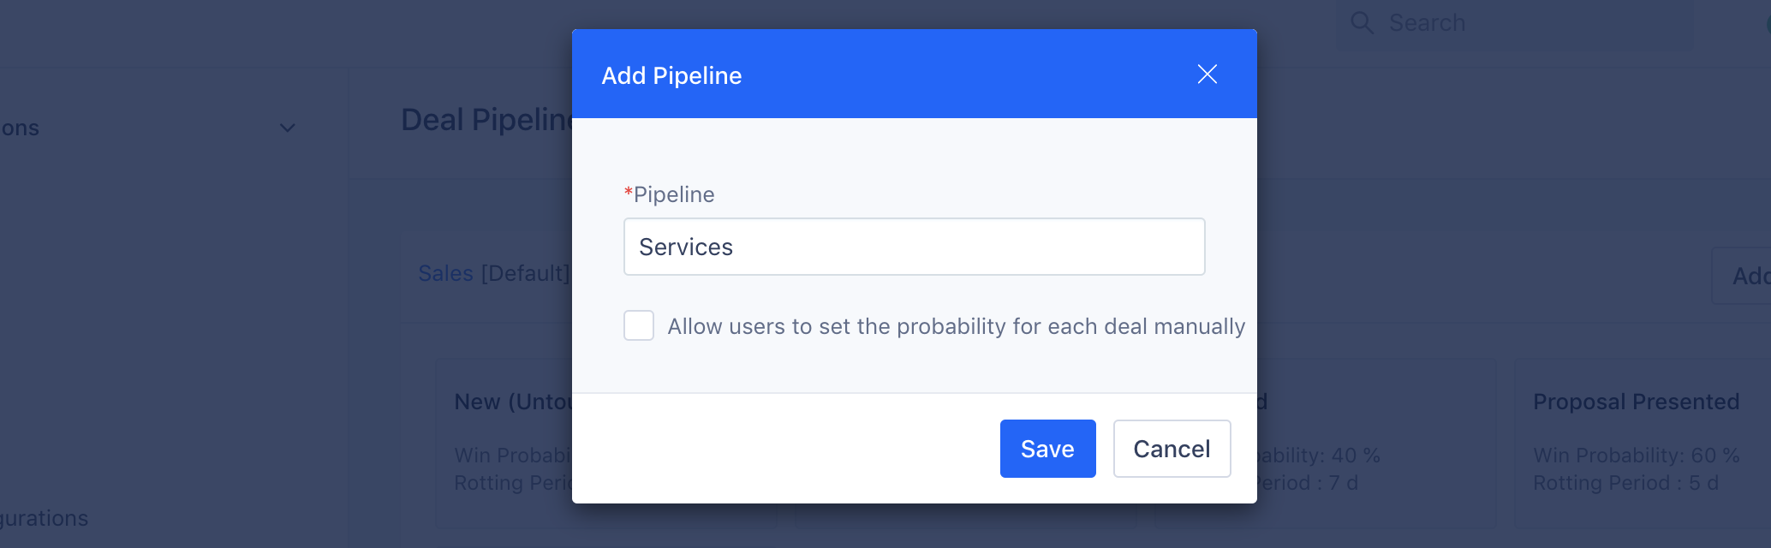Click the Add Pipeline dialog title
The width and height of the screenshot is (1771, 548).
(671, 75)
